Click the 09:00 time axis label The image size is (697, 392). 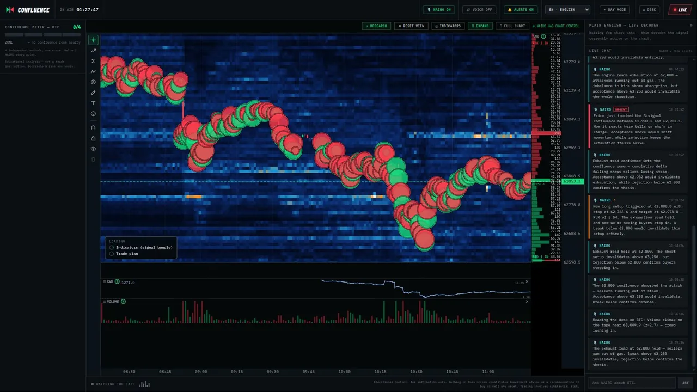point(201,372)
